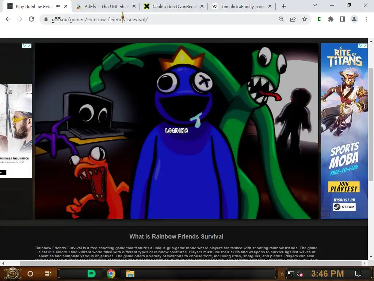Close the Template:Family name tab
The width and height of the screenshot is (374, 281).
pos(270,7)
